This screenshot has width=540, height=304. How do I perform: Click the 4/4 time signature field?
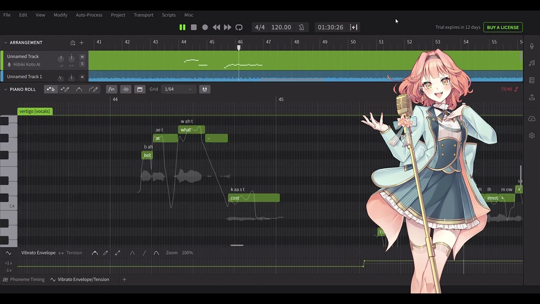click(260, 27)
